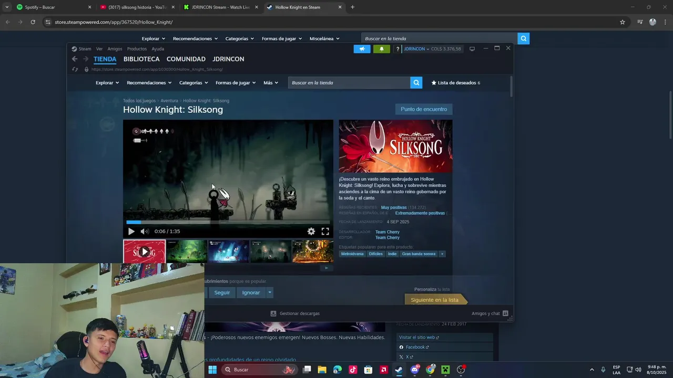Add more tags with plus button
Image resolution: width=673 pixels, height=378 pixels.
tap(442, 254)
